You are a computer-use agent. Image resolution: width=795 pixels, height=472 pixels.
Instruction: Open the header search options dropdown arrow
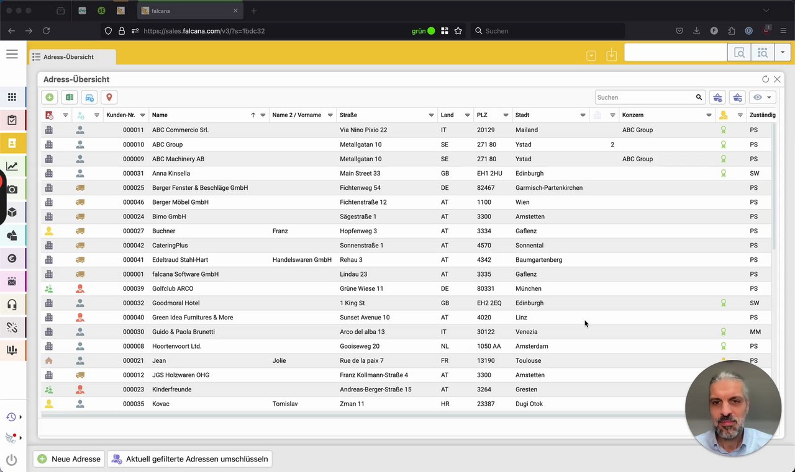point(783,53)
